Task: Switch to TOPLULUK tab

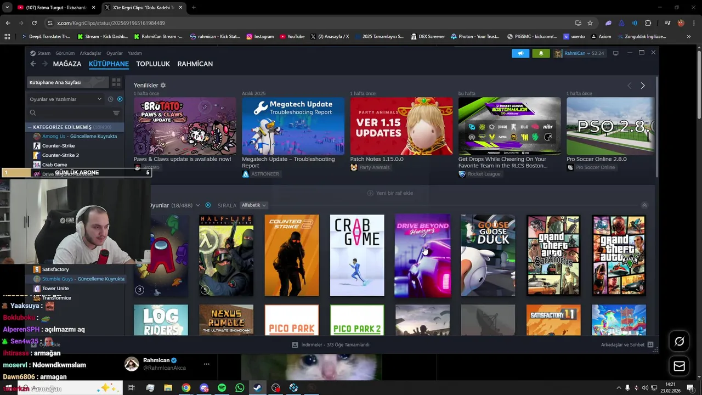Action: (153, 64)
